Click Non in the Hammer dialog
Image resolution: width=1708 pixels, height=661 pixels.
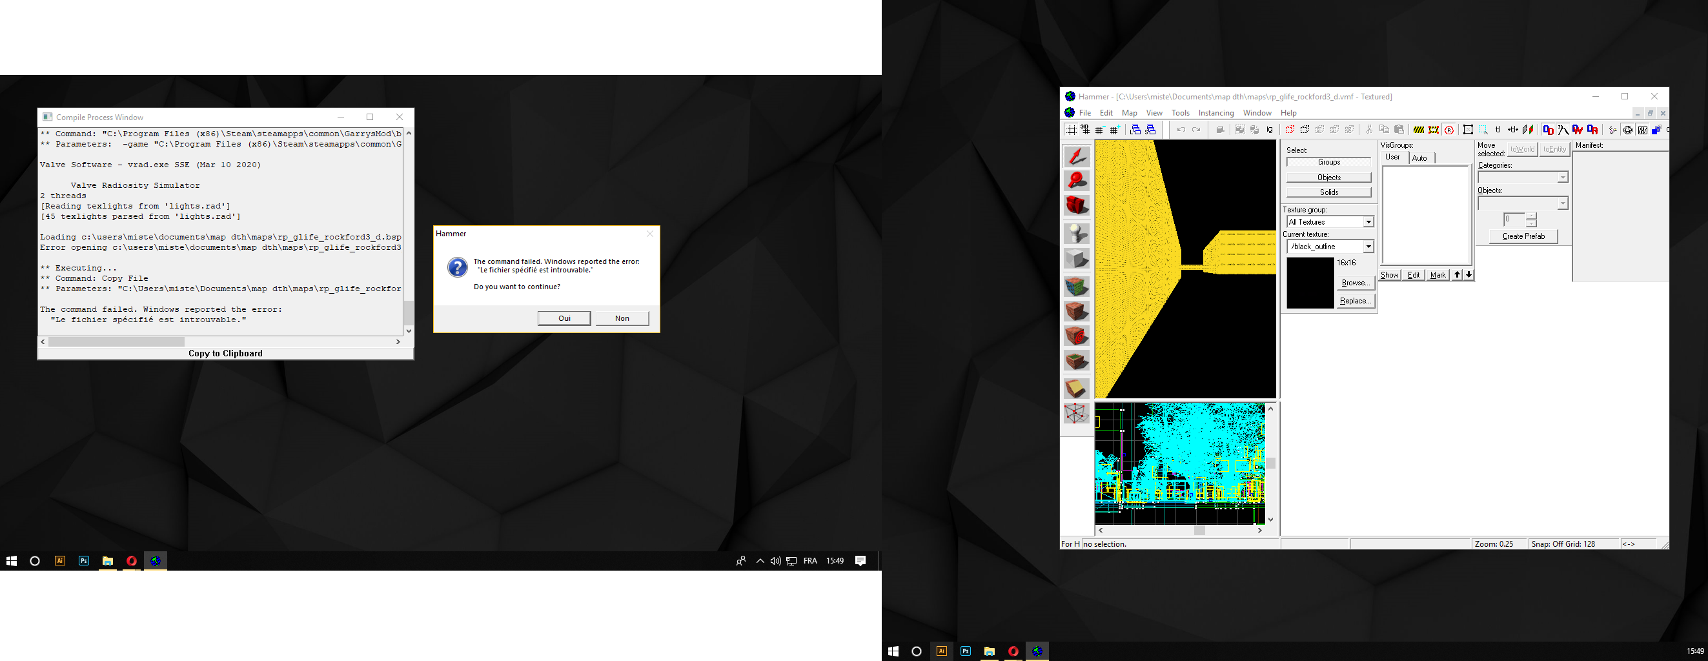(x=622, y=318)
